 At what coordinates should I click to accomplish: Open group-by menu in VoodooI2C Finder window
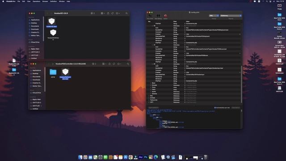click(x=103, y=13)
